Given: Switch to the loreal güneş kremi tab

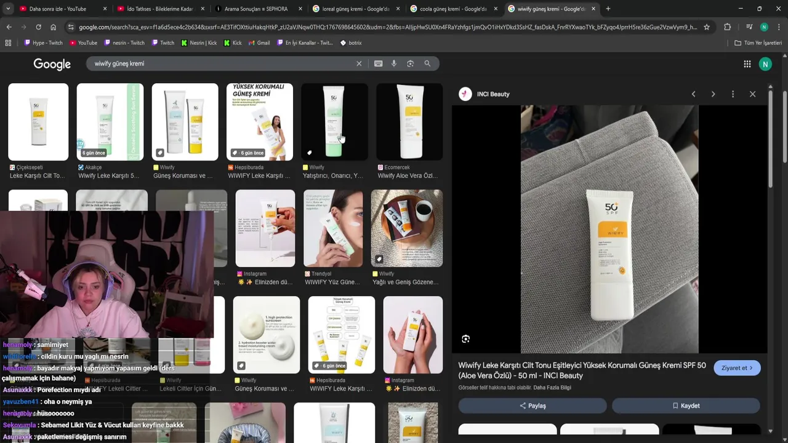Looking at the screenshot, I should tap(355, 9).
